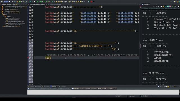Select the Package Explorer tab

tap(7, 4)
